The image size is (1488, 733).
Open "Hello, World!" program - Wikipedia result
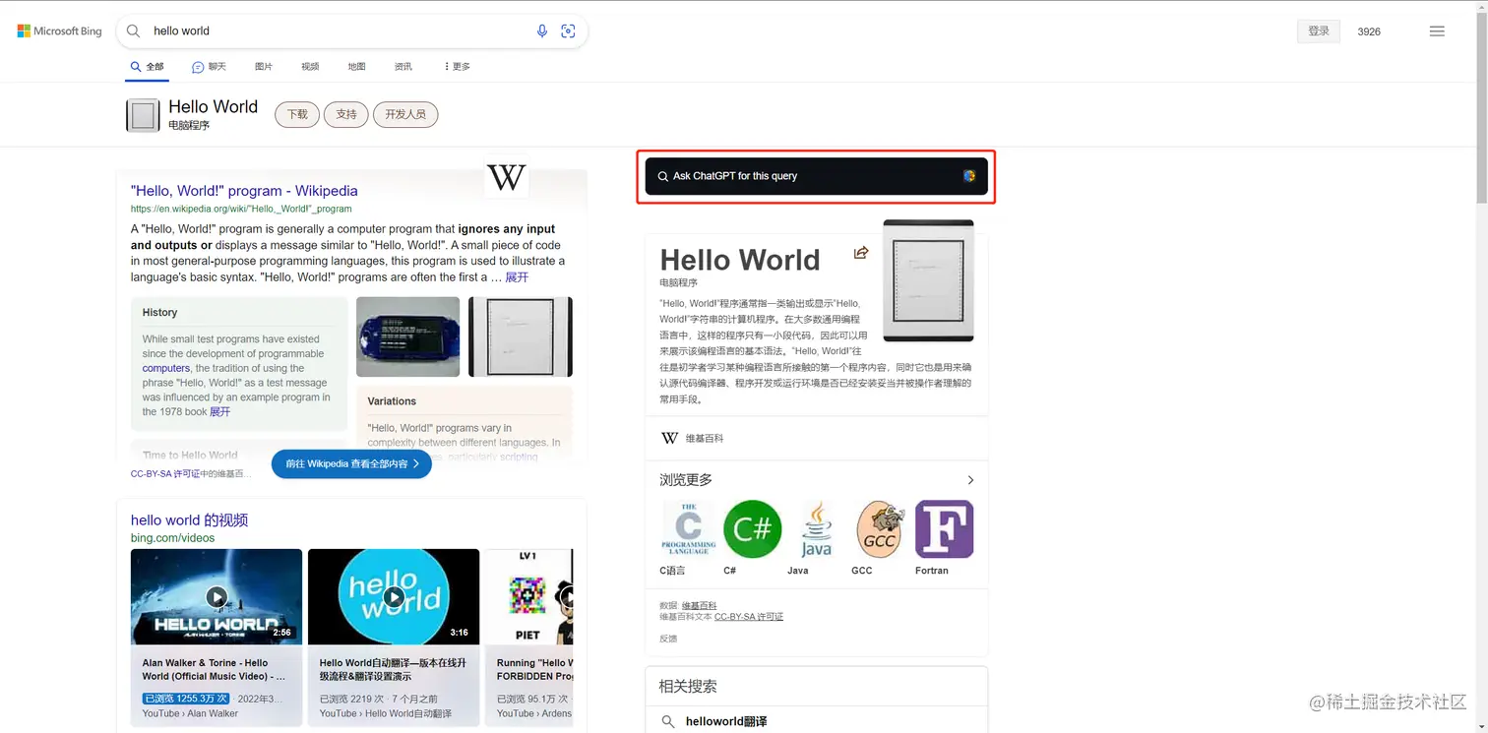(x=244, y=191)
